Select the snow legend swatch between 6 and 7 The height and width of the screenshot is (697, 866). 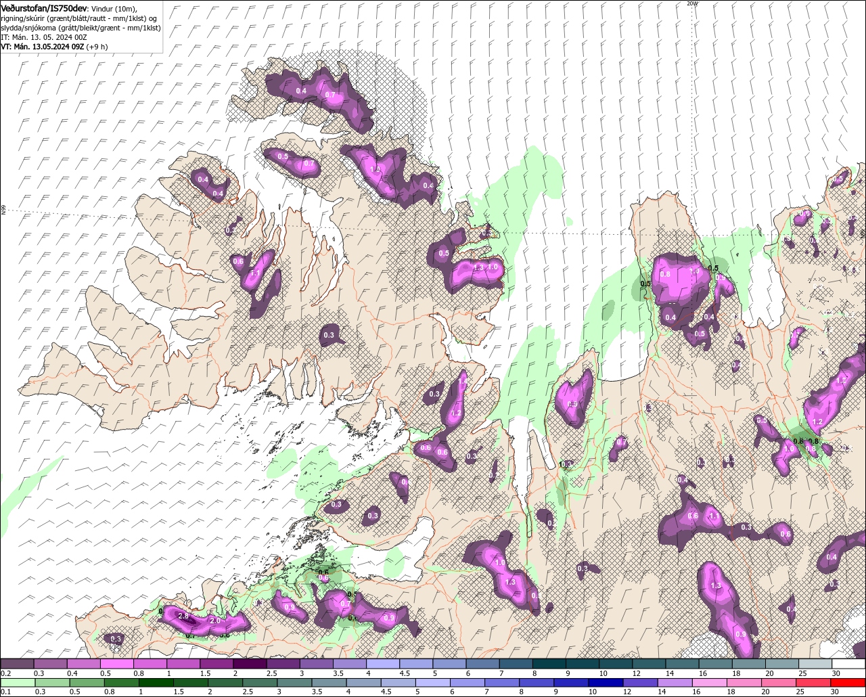482,664
